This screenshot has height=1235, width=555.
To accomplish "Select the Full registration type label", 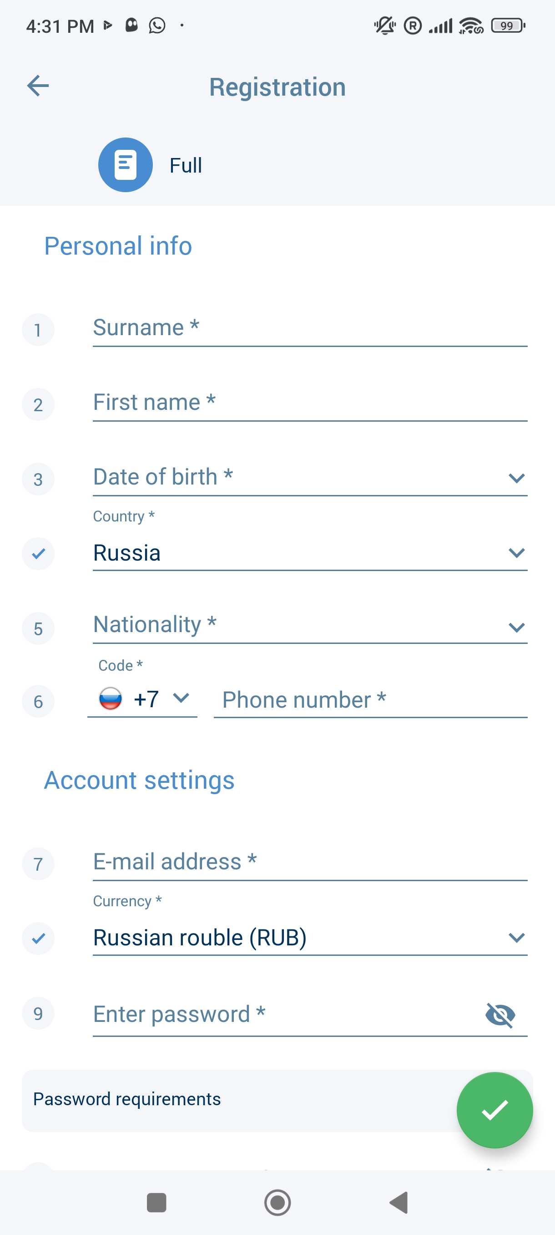I will [x=186, y=165].
